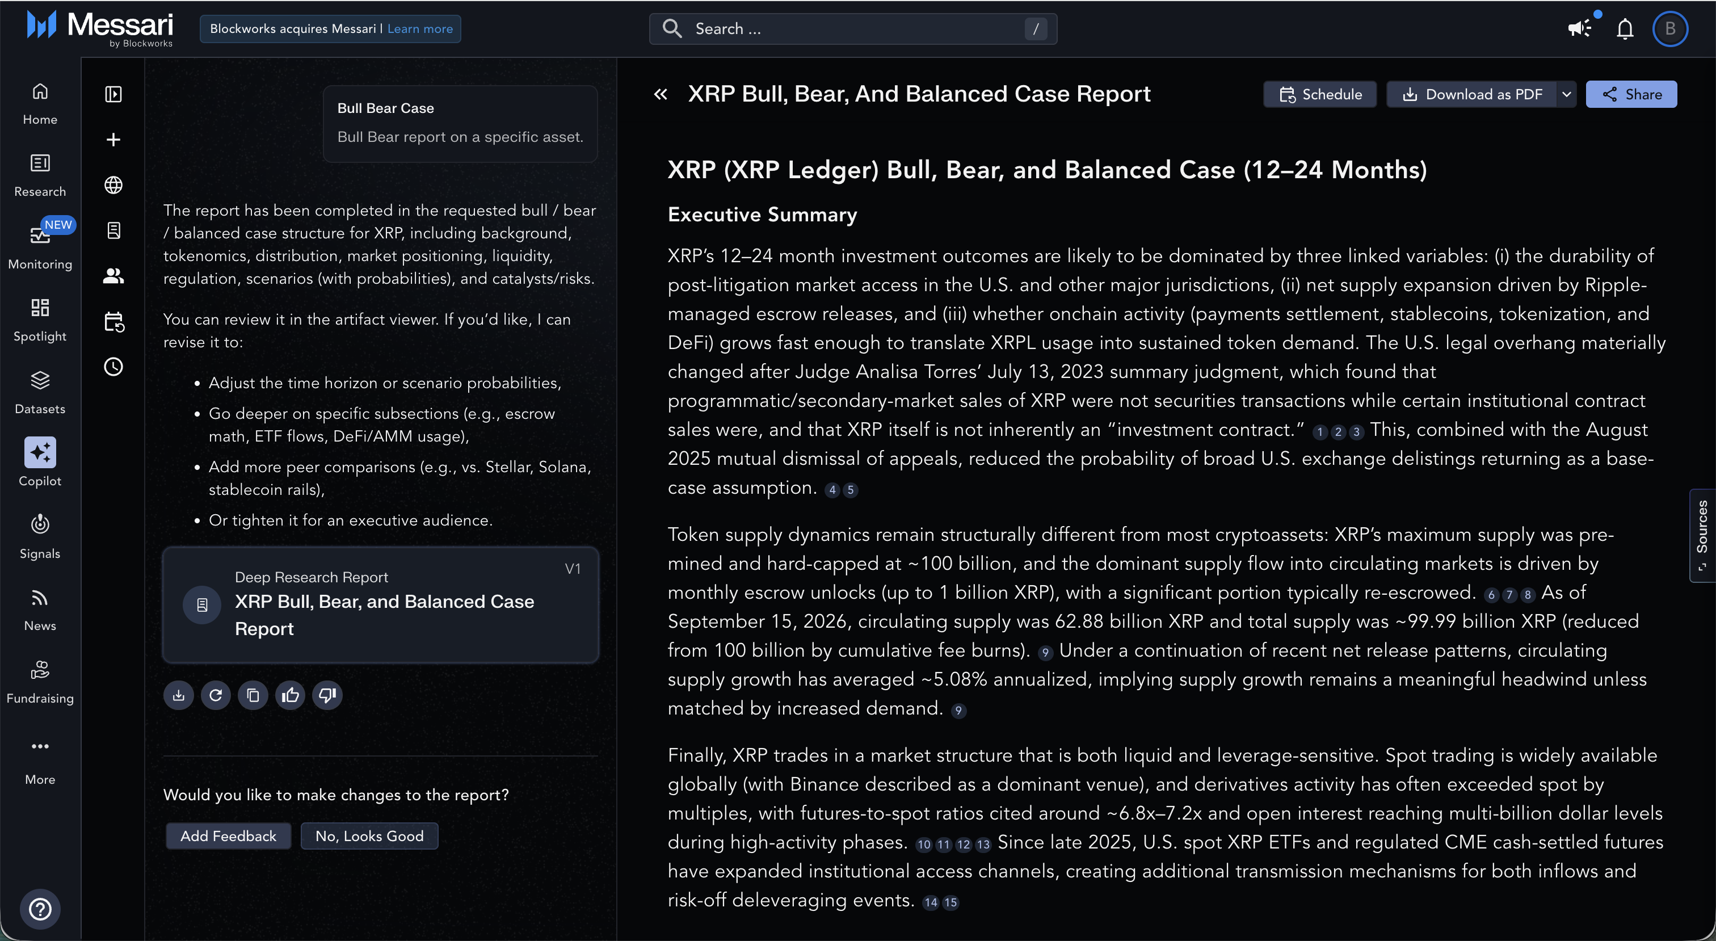Viewport: 1716px width, 941px height.
Task: Open Monitoring in the left sidebar
Action: point(40,248)
